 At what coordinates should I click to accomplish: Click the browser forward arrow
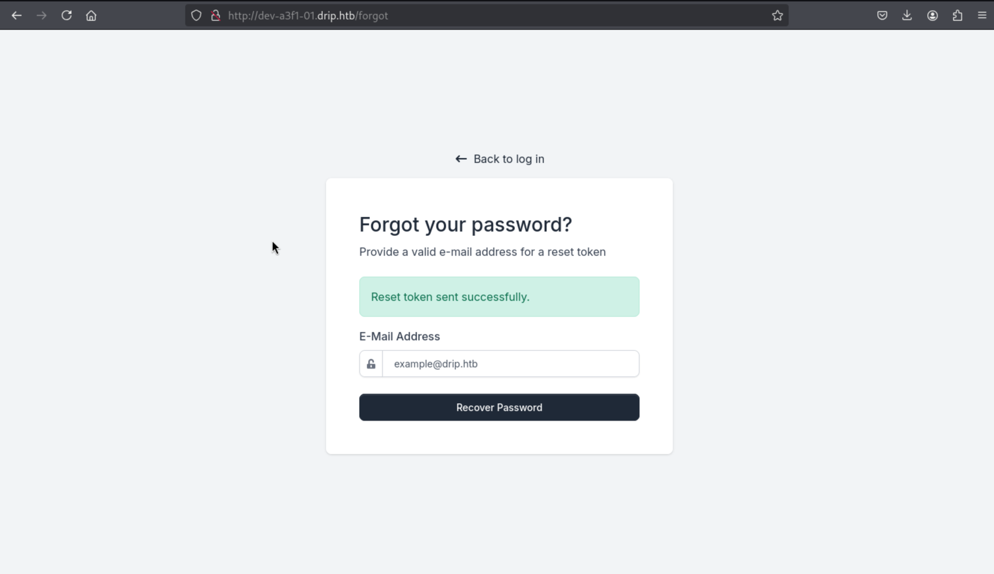41,16
